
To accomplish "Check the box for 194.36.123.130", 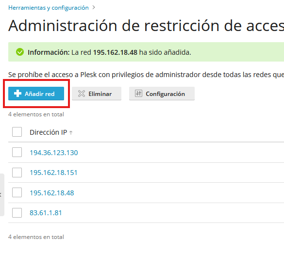I will pos(17,152).
